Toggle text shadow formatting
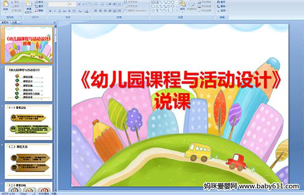Screen dimensions: 304x195 point(69,11)
